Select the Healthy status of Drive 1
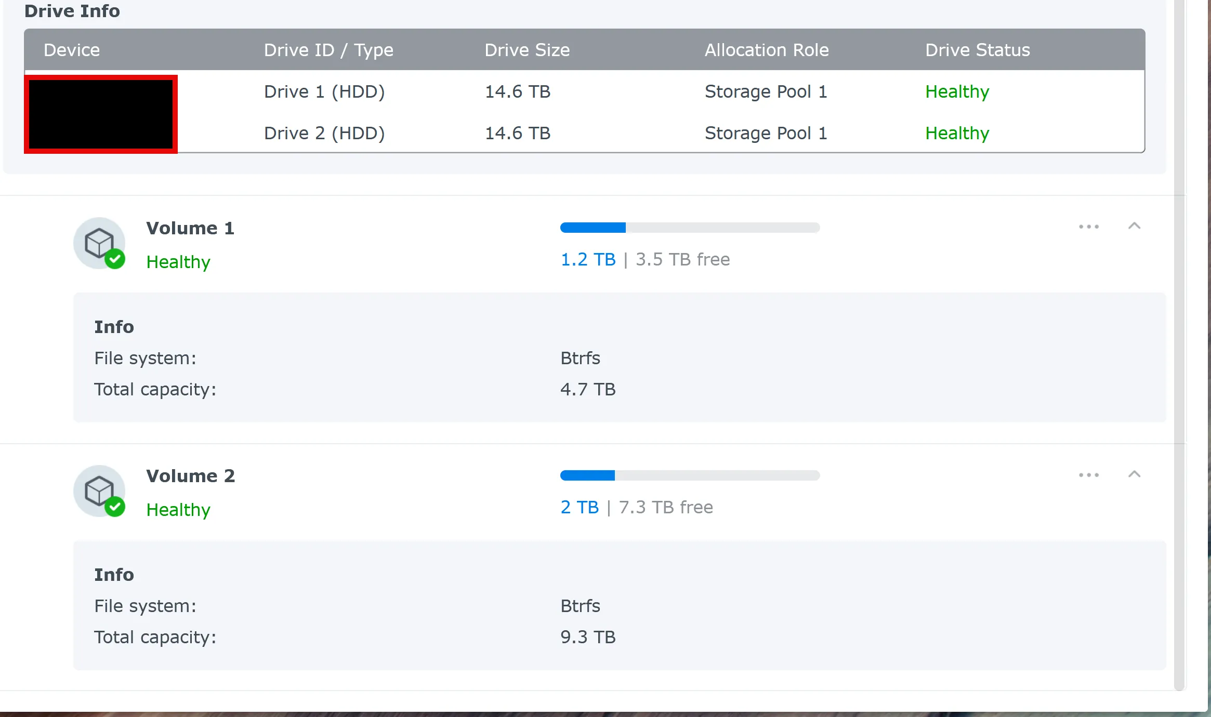Viewport: 1211px width, 717px height. pos(957,91)
